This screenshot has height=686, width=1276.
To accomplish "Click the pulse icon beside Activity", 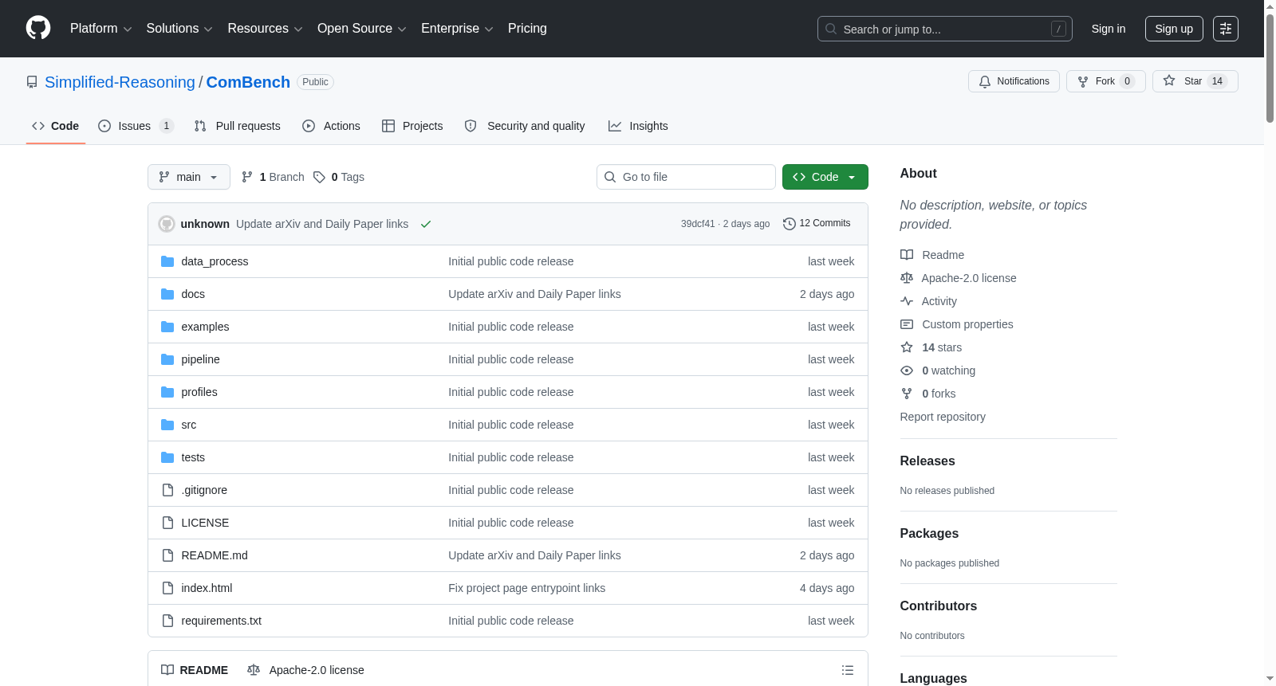I will coord(907,301).
